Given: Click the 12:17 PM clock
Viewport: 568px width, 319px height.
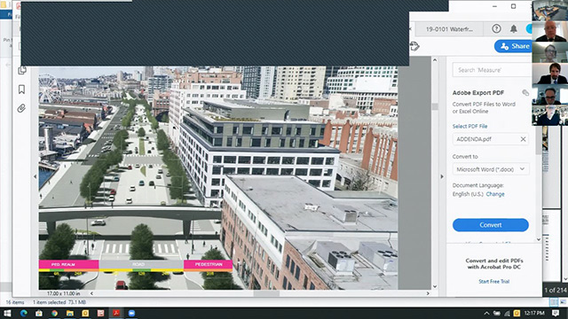Looking at the screenshot, I should [x=534, y=313].
